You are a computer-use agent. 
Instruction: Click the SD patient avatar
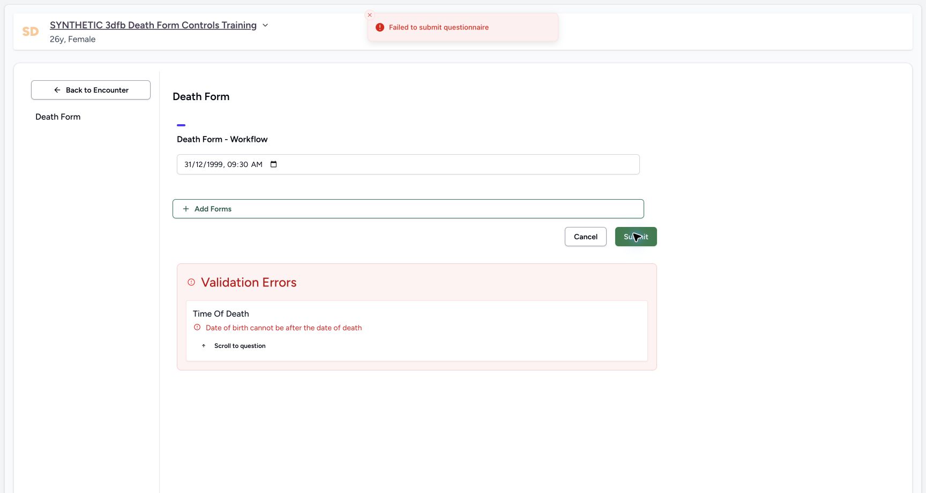coord(31,32)
